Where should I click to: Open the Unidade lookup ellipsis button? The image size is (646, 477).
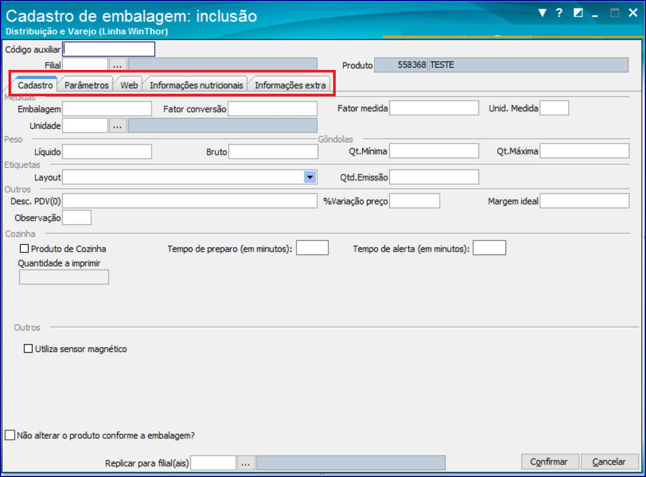tap(118, 125)
